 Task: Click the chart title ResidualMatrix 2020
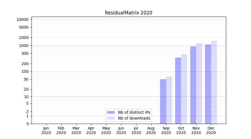click(129, 13)
